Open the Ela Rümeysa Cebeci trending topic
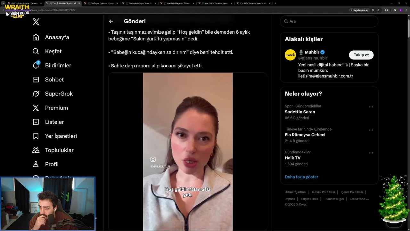Image resolution: width=410 pixels, height=231 pixels. [305, 135]
